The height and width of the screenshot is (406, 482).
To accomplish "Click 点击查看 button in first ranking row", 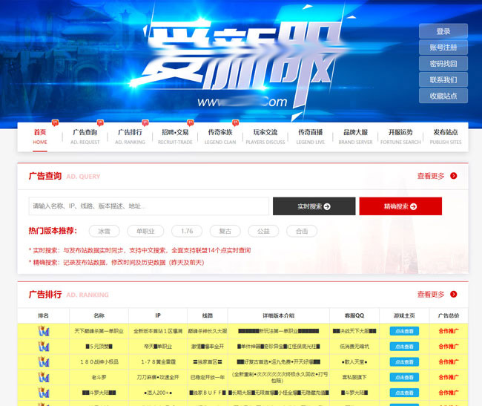I will (x=404, y=330).
